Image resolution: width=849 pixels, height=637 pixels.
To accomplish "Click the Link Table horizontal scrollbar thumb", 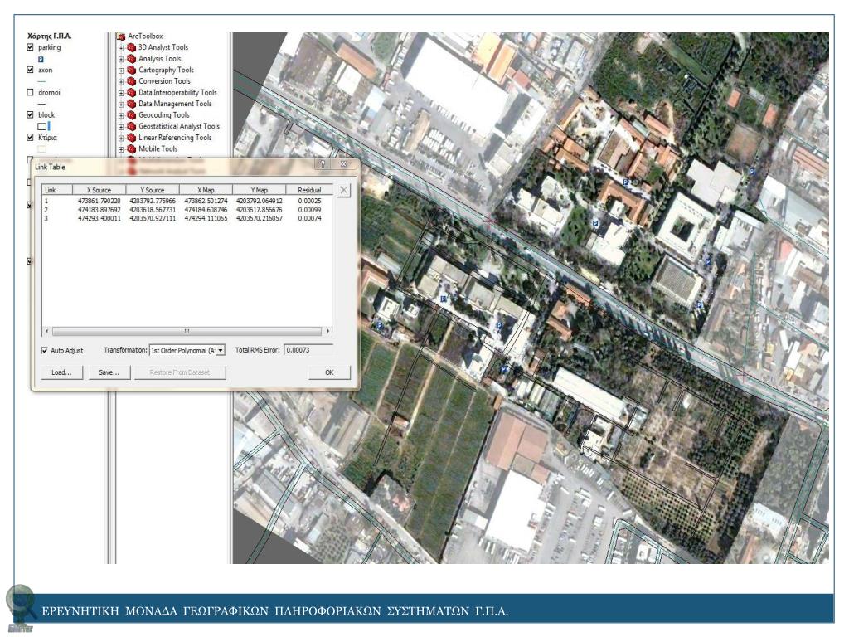I will coord(187,331).
